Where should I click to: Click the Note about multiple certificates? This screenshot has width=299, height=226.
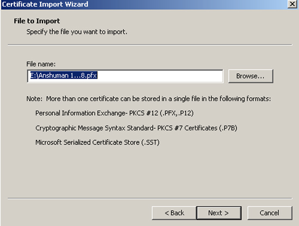(x=148, y=99)
